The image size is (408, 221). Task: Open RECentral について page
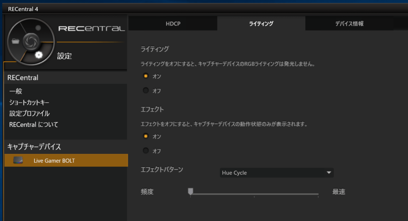pyautogui.click(x=34, y=125)
